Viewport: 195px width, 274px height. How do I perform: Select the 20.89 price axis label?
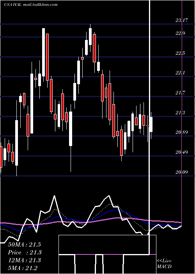[x=182, y=132]
